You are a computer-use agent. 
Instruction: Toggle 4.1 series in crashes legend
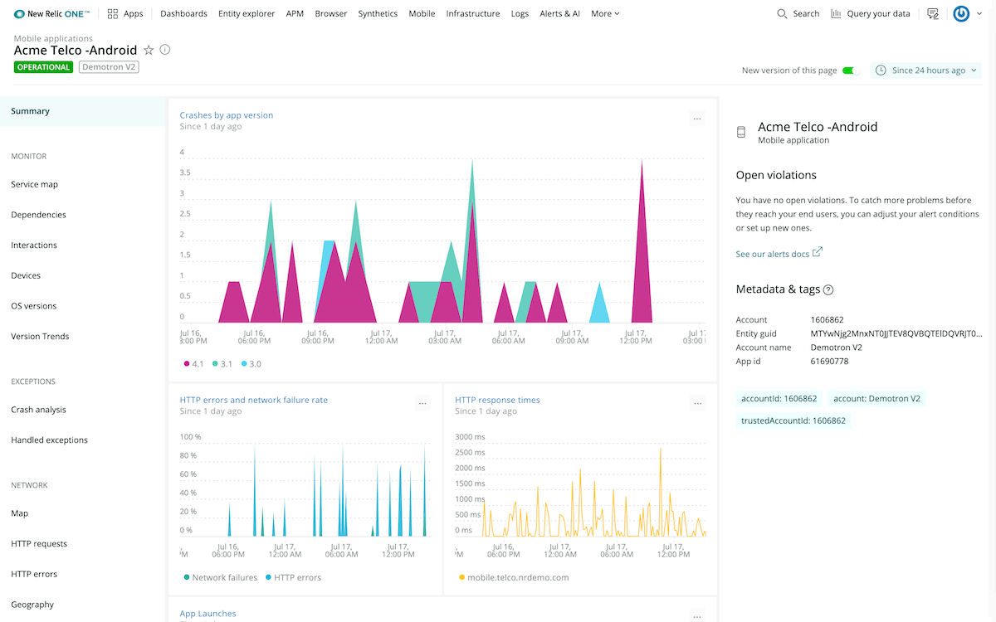[x=193, y=364]
